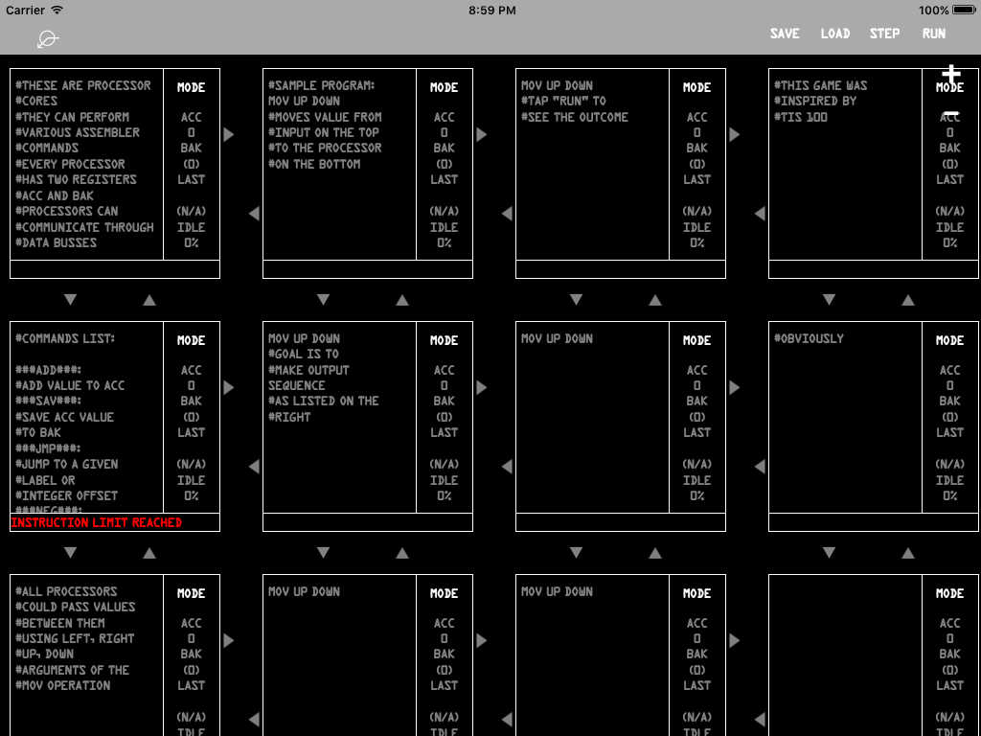Tap left arrow between '#SAMPLE PROGRAM' and '#SEE THE OUTCOME' cores
This screenshot has width=981, height=736.
tap(507, 214)
